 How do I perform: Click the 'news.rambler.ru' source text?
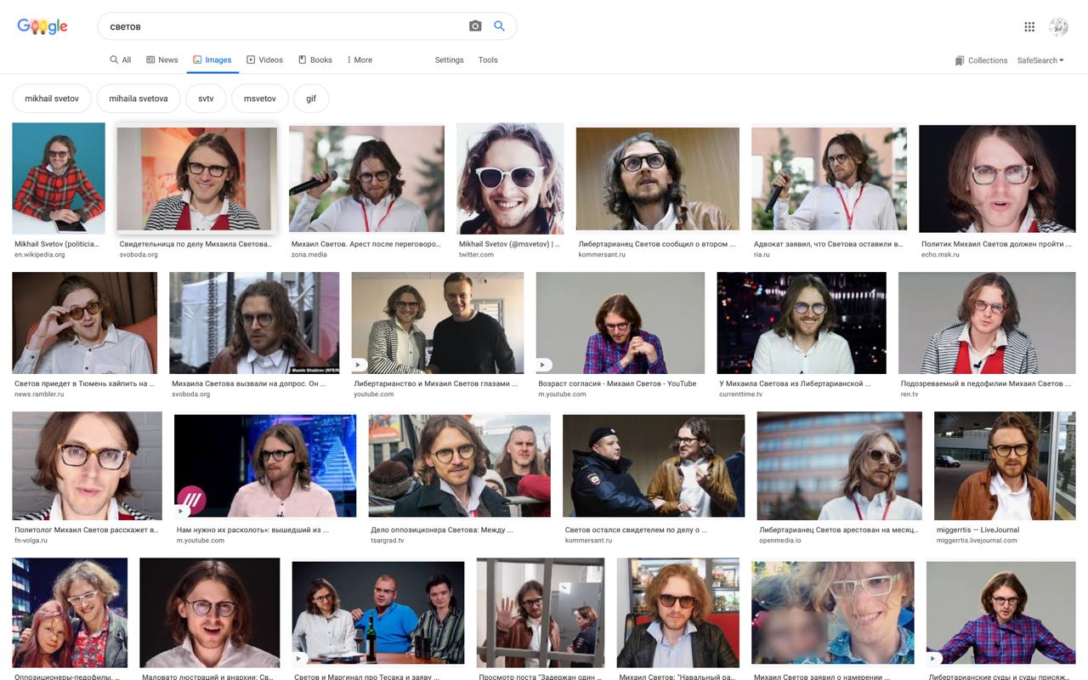click(39, 394)
